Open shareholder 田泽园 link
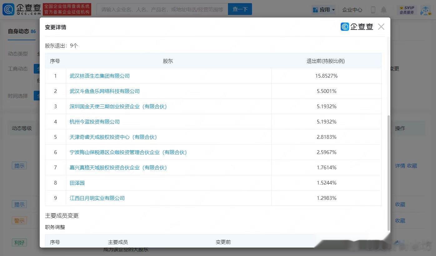 point(77,183)
